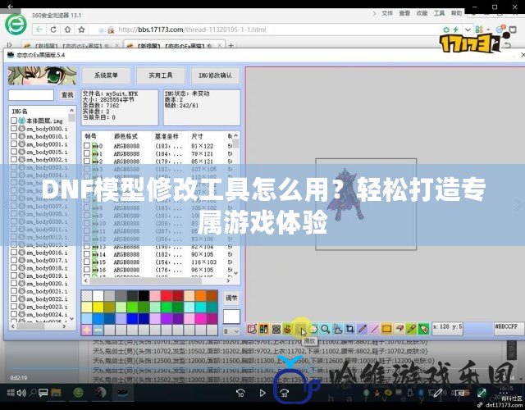Open the combo box showing 0 under the color box
525x410 pixels.
[x=231, y=331]
